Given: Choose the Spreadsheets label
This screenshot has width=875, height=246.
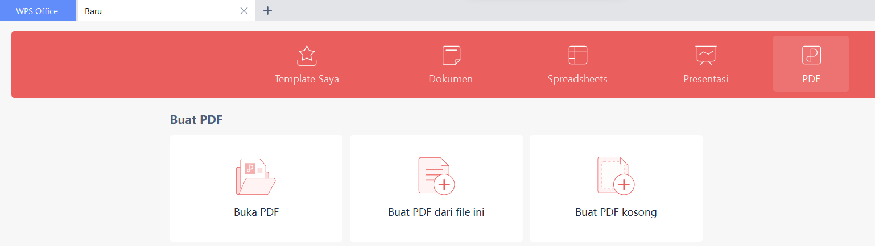Looking at the screenshot, I should point(577,79).
